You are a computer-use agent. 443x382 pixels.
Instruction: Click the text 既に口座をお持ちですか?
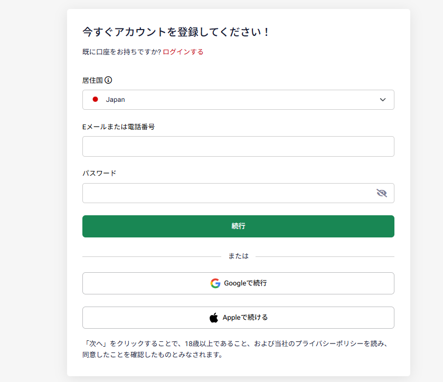(x=122, y=52)
